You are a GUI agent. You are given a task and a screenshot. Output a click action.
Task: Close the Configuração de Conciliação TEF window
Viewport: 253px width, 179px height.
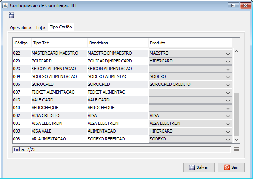tap(245, 5)
